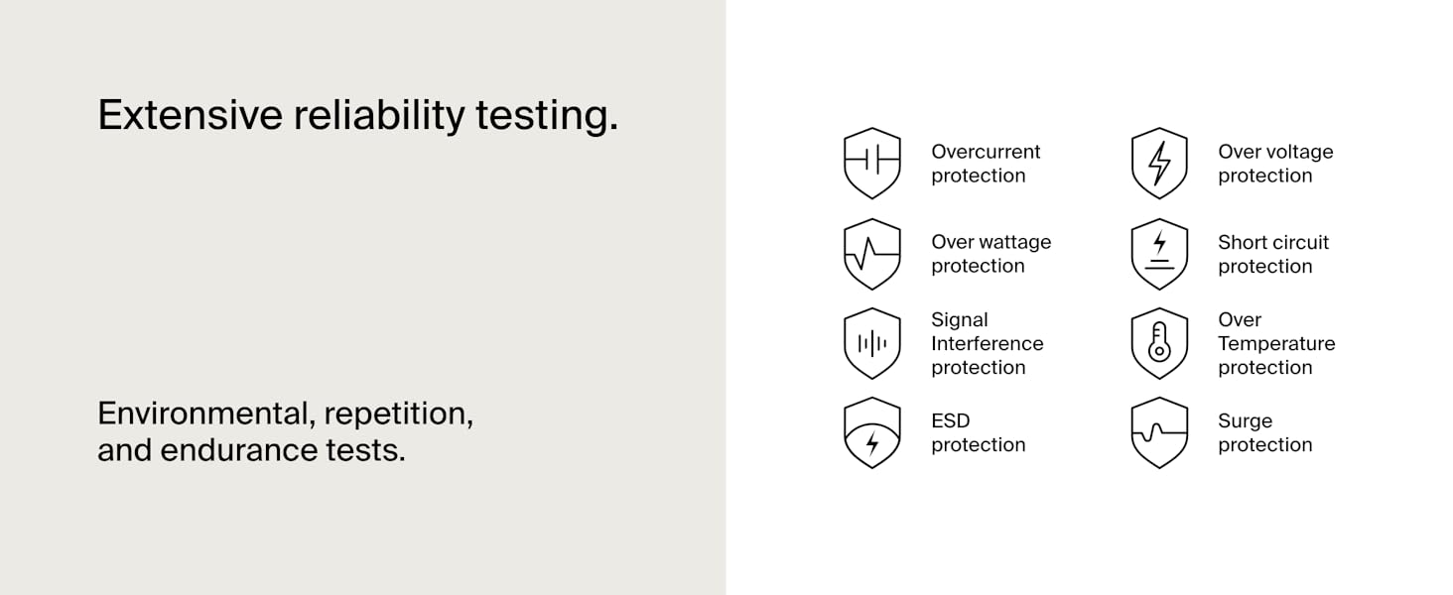Click the 'and endurance tests.' text line
The image size is (1453, 595).
point(251,450)
